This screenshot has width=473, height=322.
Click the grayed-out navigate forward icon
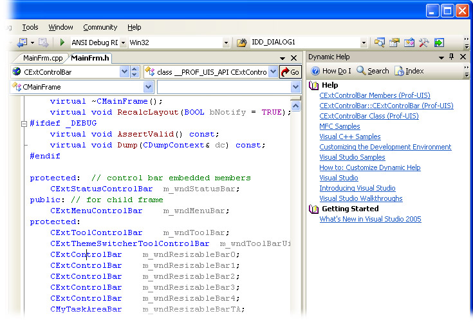[43, 43]
